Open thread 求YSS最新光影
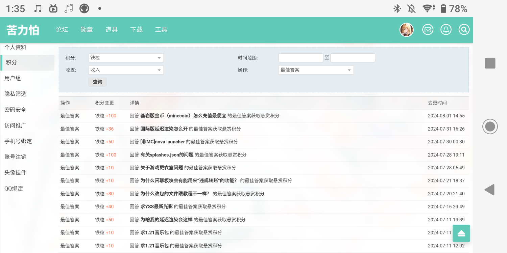 (156, 206)
